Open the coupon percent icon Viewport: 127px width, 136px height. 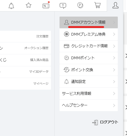pyautogui.click(x=46, y=6)
